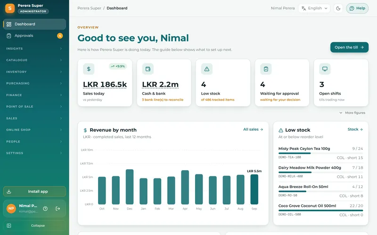Screen dimensions: 377x235
Task: Click the clipboard icon on Waiting for approval card
Action: click(x=266, y=69)
